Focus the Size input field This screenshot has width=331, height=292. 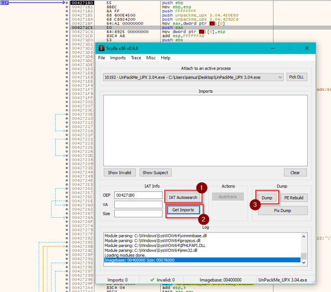coord(138,214)
